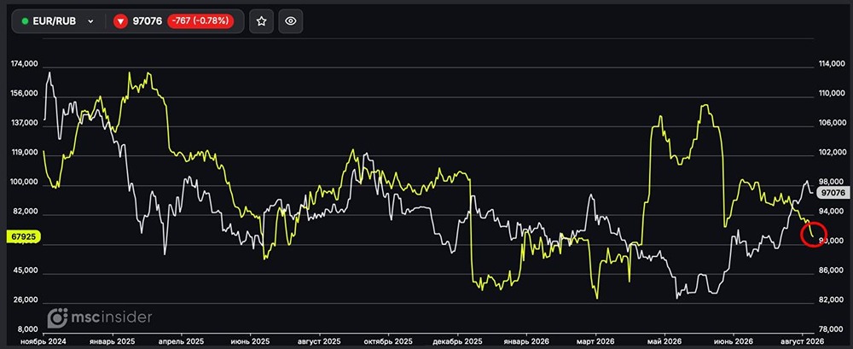This screenshot has width=853, height=349.
Task: Click left axis value 119,000
Action: coord(24,153)
